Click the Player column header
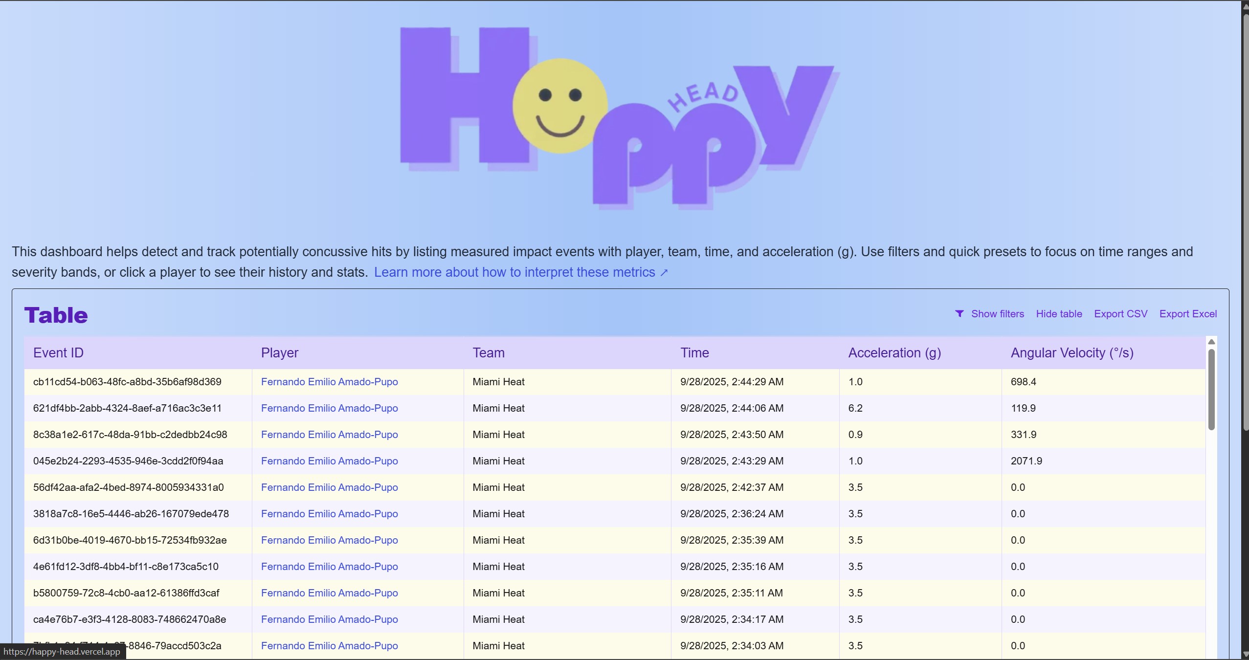This screenshot has height=660, width=1249. (280, 353)
